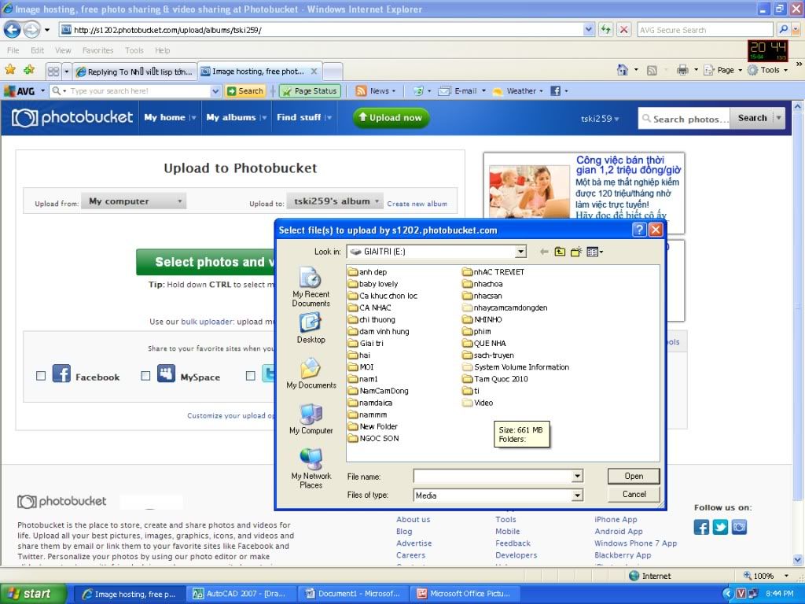Open the View Menu icon in file dialog
The width and height of the screenshot is (805, 604).
point(594,252)
